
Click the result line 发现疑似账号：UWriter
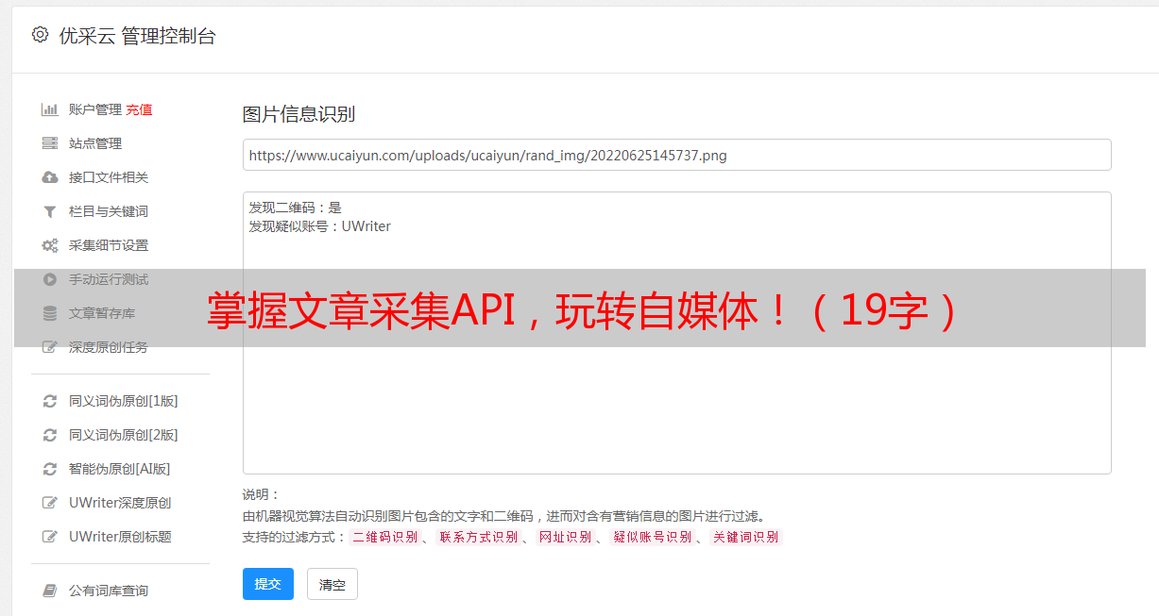click(x=319, y=226)
